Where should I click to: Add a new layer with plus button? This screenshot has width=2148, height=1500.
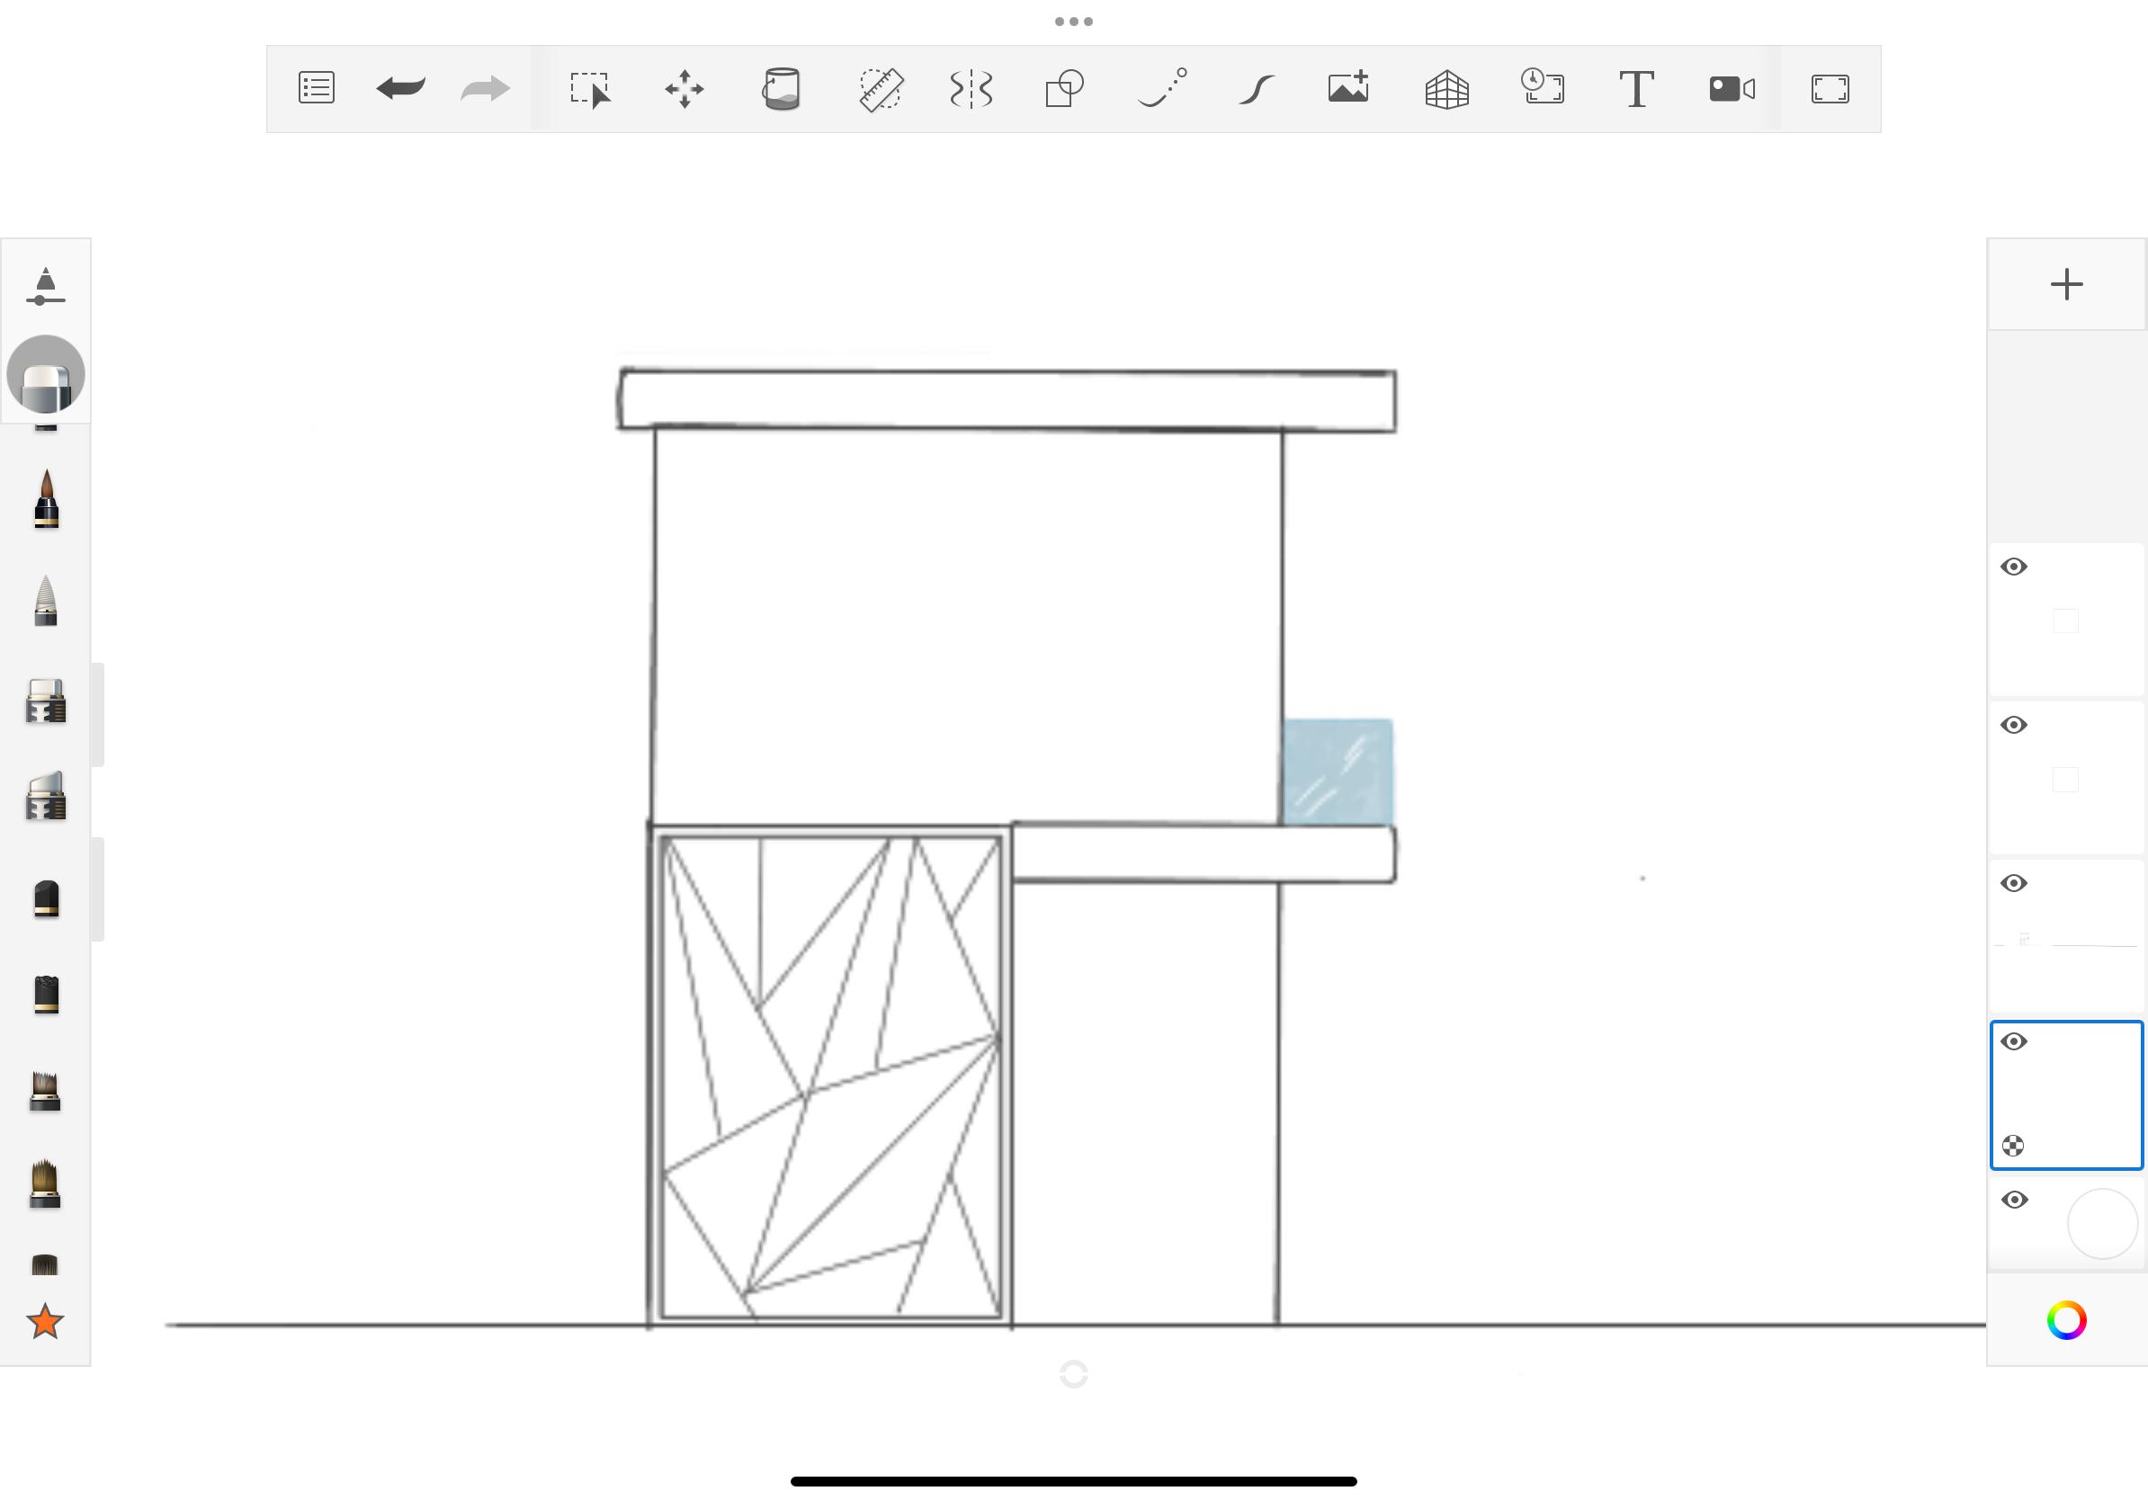click(2065, 284)
